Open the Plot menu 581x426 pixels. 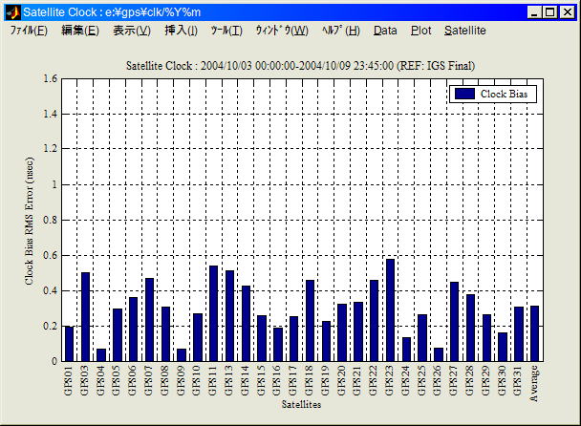pos(420,31)
